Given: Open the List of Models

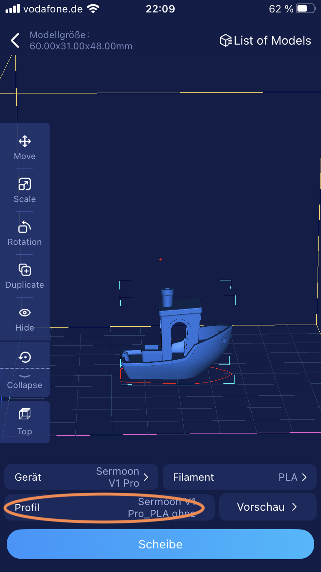Looking at the screenshot, I should [x=272, y=41].
